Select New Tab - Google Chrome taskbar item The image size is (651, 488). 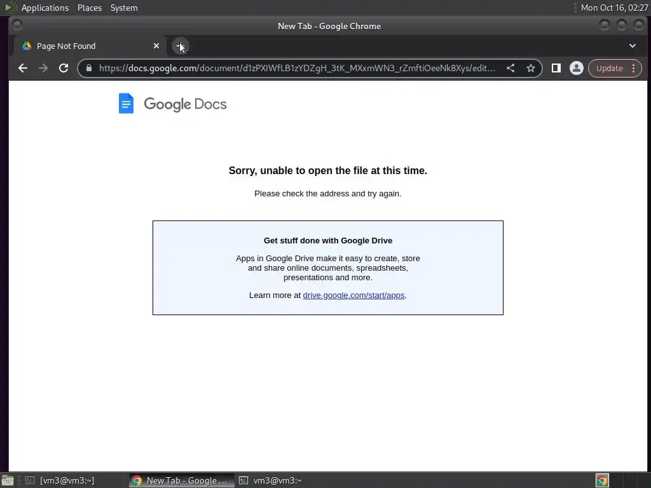coord(181,480)
